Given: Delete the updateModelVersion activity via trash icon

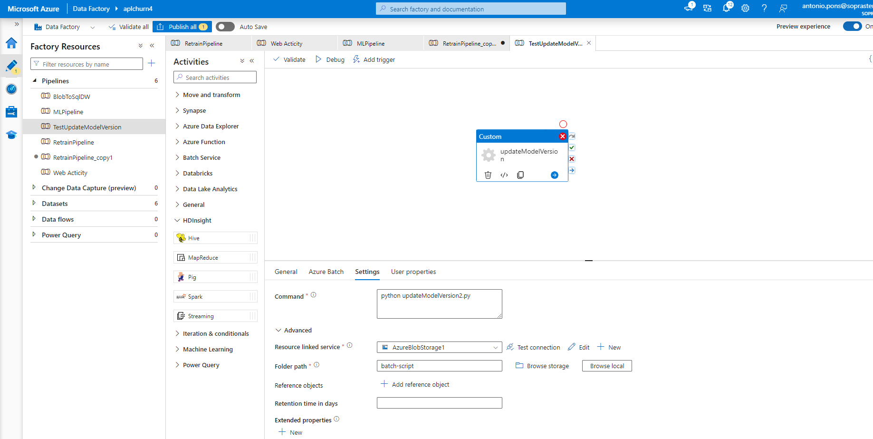Looking at the screenshot, I should pyautogui.click(x=488, y=175).
